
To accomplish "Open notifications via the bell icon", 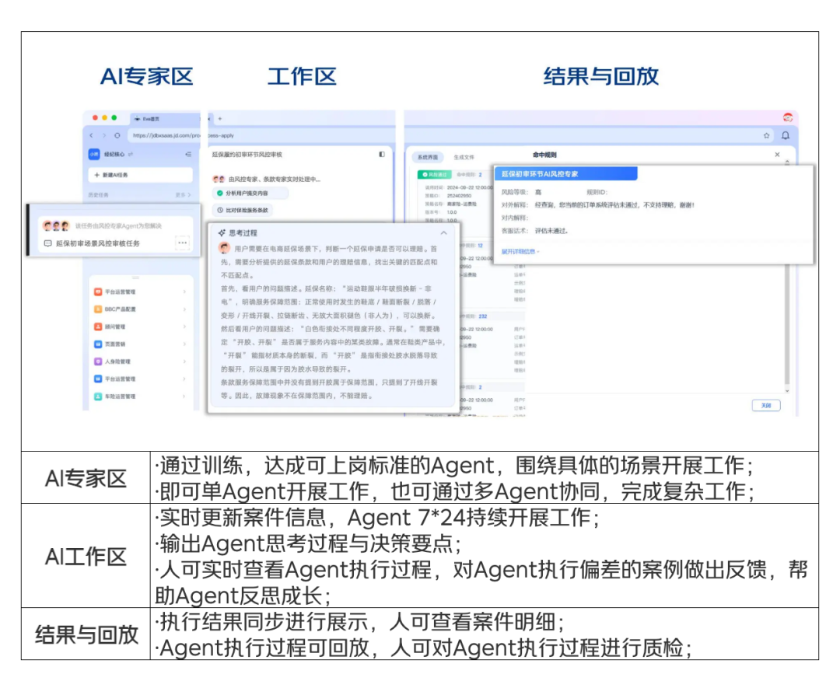I will pyautogui.click(x=786, y=135).
